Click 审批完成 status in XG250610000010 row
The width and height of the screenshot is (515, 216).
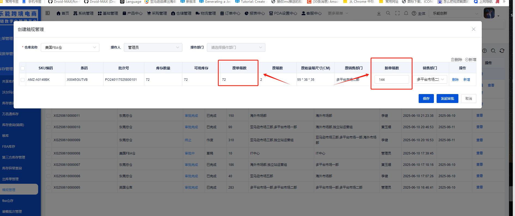(x=191, y=127)
